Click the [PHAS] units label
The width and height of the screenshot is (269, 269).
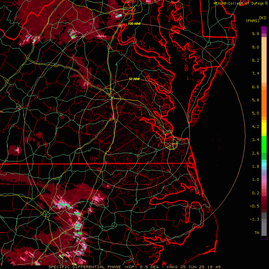click(253, 21)
